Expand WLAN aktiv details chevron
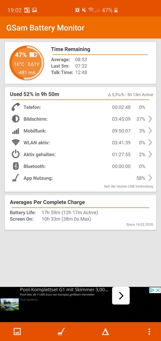 [150, 143]
